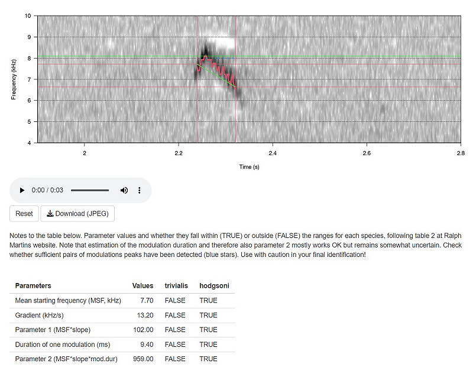
Task: Select the Mean starting frequency row label
Action: [x=68, y=301]
